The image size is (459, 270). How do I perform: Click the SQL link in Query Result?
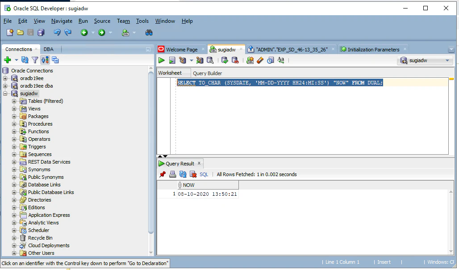[x=204, y=174]
